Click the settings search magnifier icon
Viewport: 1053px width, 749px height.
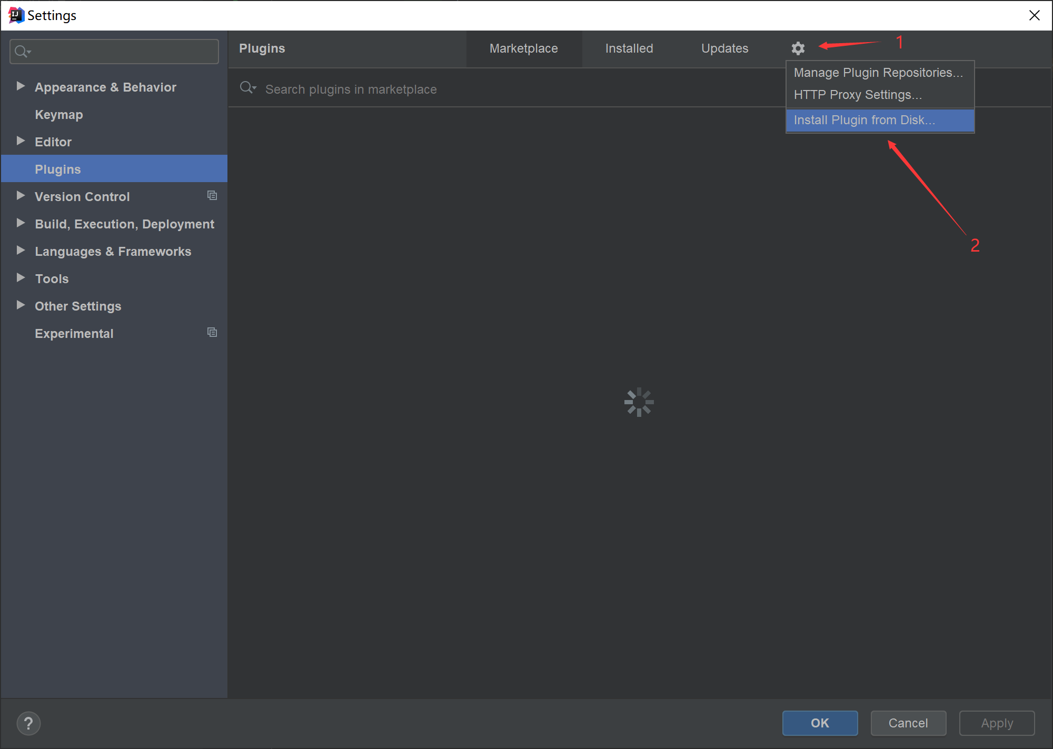click(22, 52)
